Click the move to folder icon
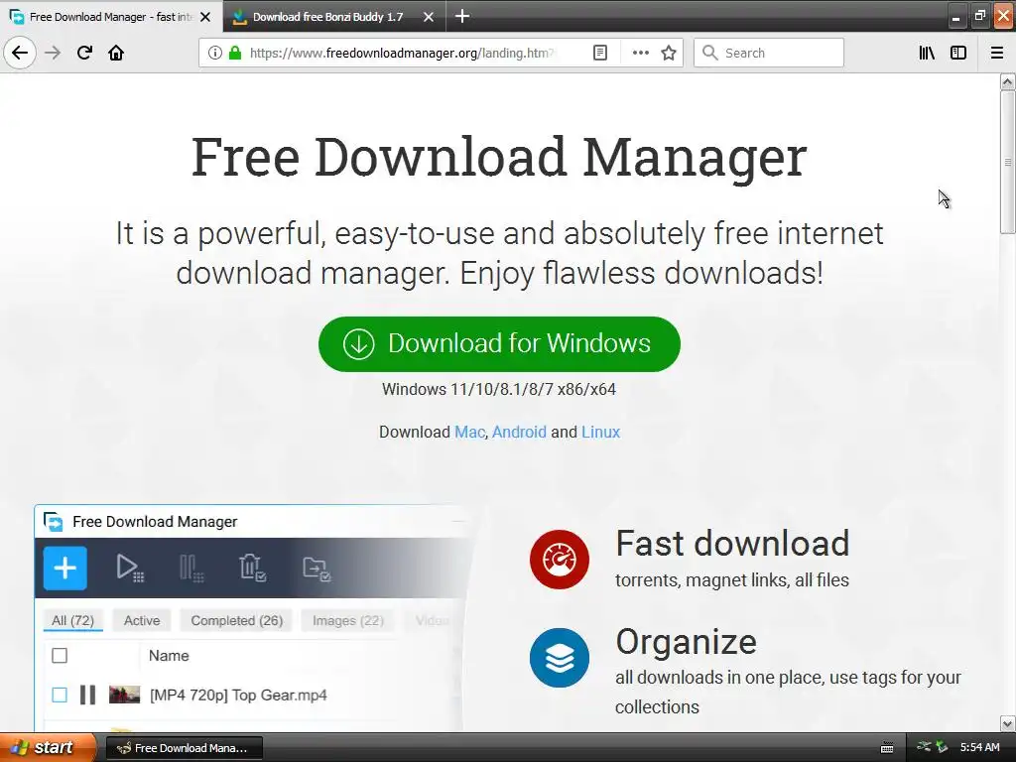The width and height of the screenshot is (1016, 762). 317,569
